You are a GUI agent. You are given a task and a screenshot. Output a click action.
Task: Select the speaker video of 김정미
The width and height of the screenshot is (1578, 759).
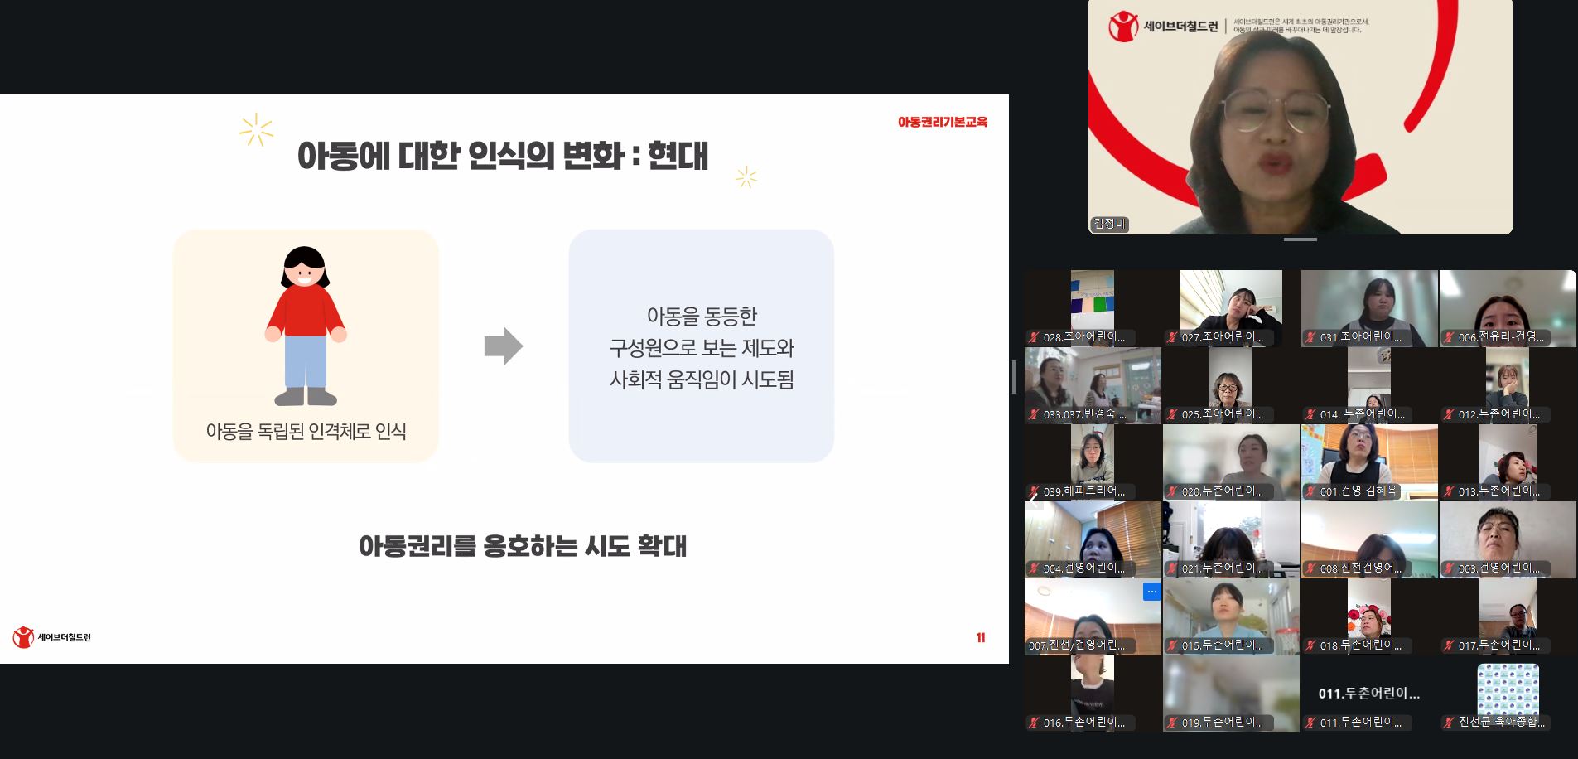click(1300, 116)
